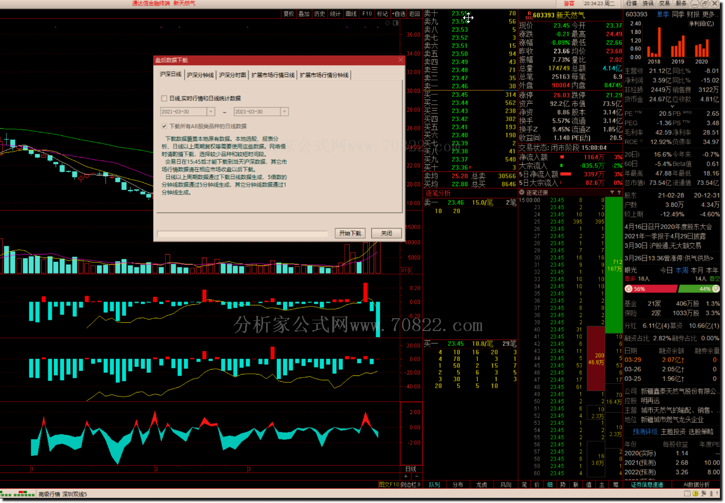This screenshot has height=503, width=725.
Task: Open 服务 menu in title bar
Action: coord(681,3)
